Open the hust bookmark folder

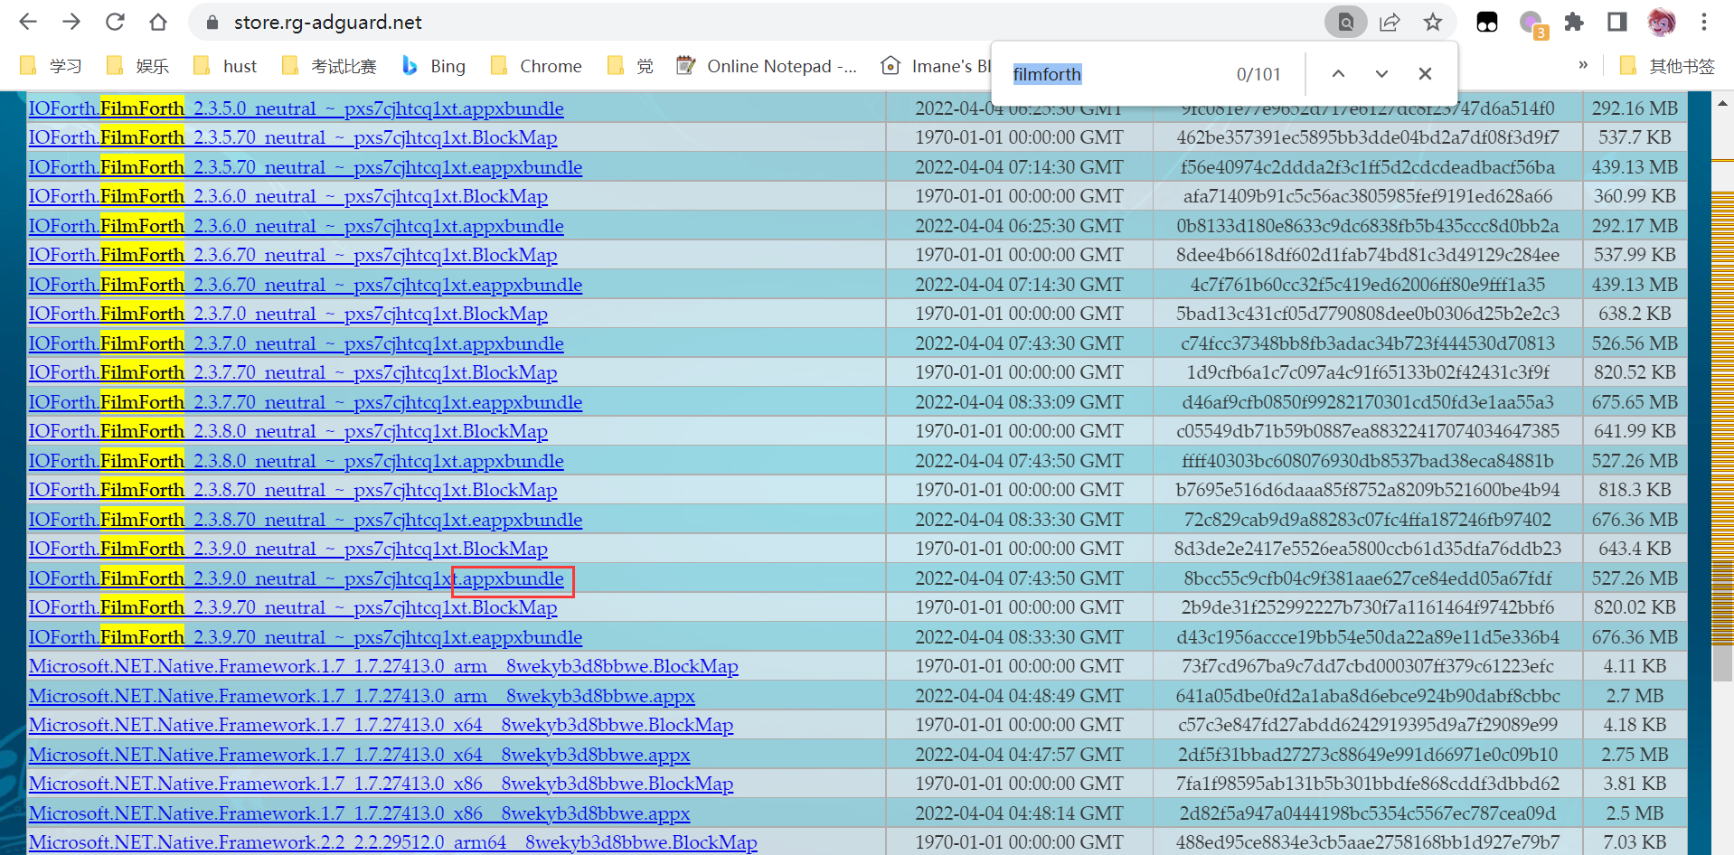(x=225, y=66)
